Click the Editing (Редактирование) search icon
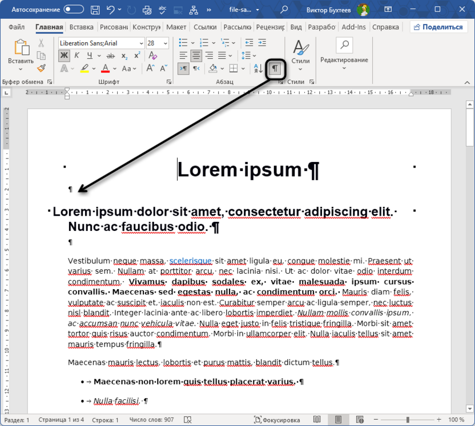The height and width of the screenshot is (426, 475). [x=344, y=45]
